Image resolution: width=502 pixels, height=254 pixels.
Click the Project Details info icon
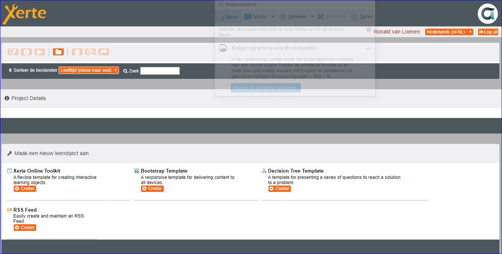(7, 98)
